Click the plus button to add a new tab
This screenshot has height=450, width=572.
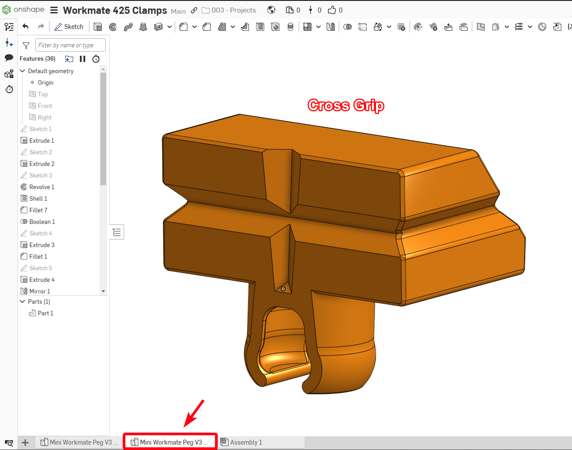coord(25,442)
